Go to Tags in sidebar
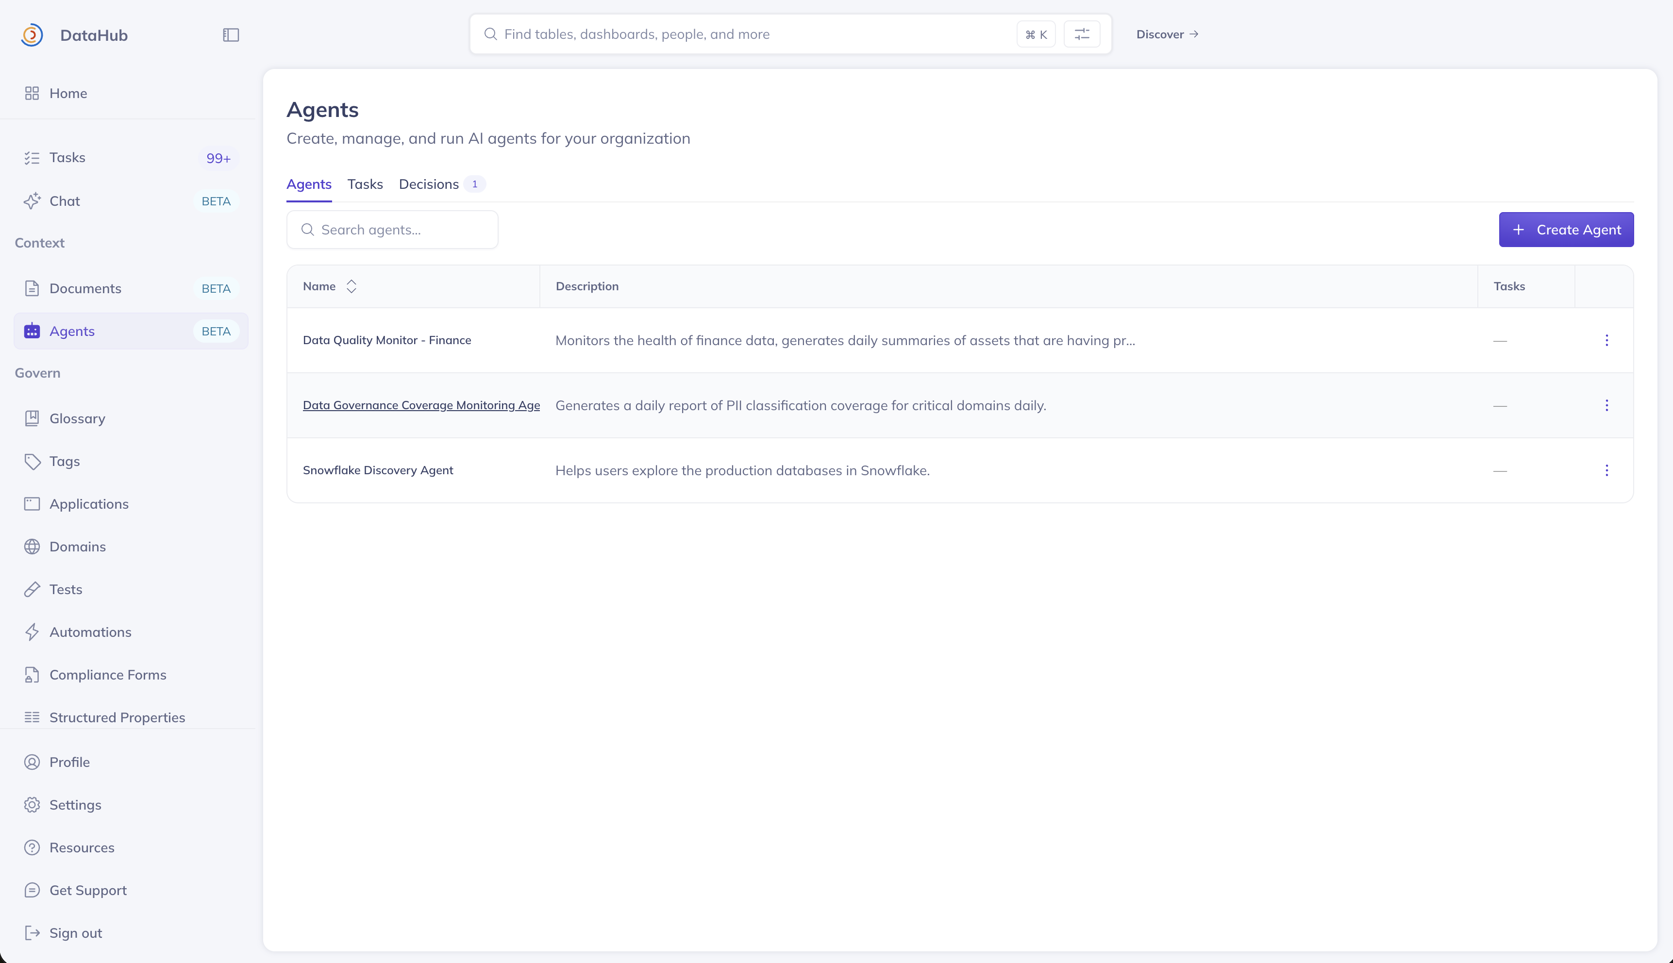This screenshot has height=963, width=1673. point(64,461)
